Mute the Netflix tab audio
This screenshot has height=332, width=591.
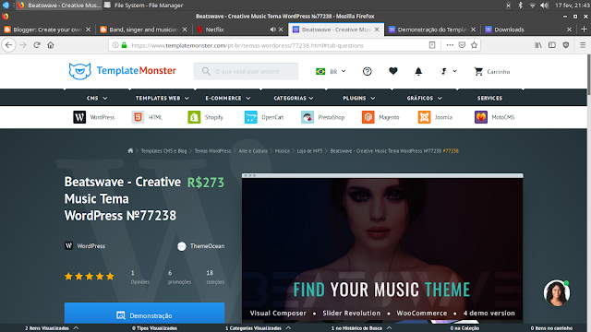click(273, 30)
